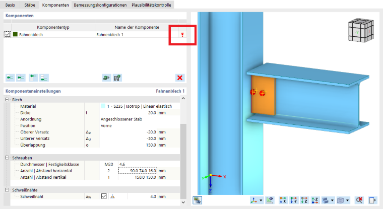The width and height of the screenshot is (383, 209).
Task: Select the Komponenten tab
Action: coord(55,5)
